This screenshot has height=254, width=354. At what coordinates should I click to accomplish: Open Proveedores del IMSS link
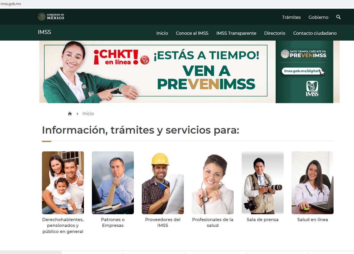(163, 222)
